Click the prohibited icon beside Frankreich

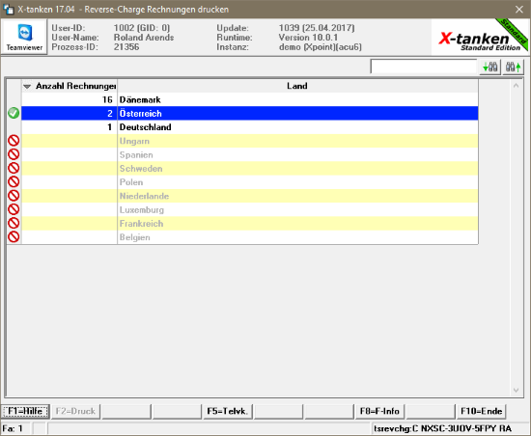pyautogui.click(x=14, y=223)
